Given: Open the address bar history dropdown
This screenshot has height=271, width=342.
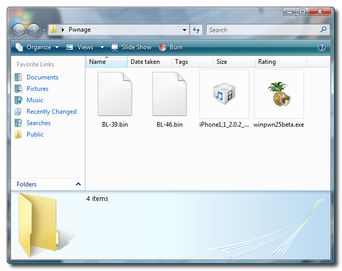Looking at the screenshot, I should [185, 30].
